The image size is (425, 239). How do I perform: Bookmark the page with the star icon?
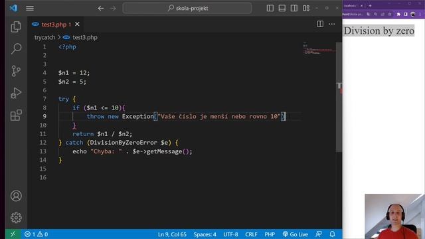[390, 14]
